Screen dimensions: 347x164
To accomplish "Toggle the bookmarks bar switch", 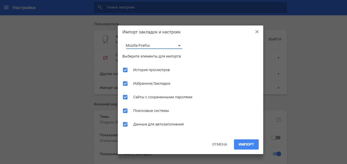I will click(277, 154).
